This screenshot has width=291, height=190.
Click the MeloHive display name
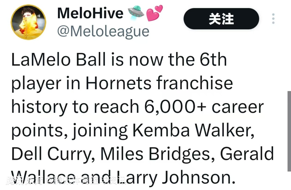coord(90,13)
